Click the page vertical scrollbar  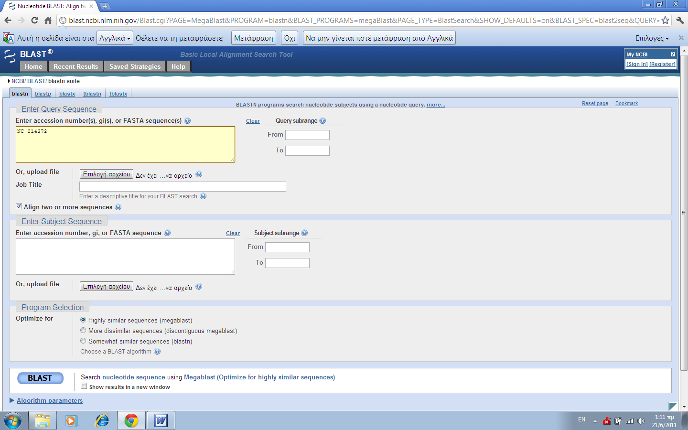684,213
